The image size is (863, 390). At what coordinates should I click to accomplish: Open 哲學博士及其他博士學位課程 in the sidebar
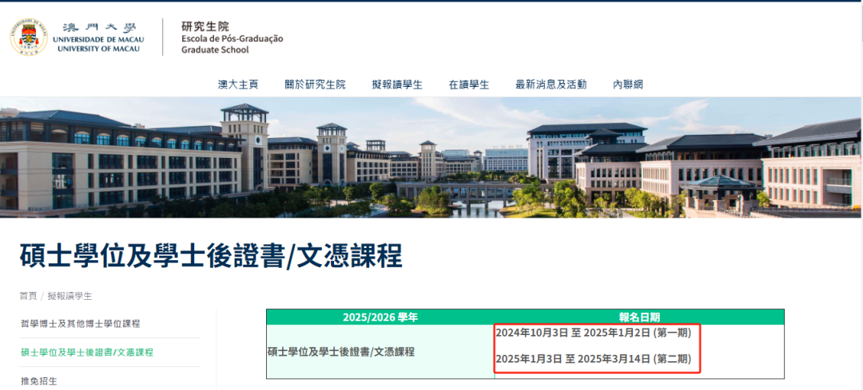[81, 324]
